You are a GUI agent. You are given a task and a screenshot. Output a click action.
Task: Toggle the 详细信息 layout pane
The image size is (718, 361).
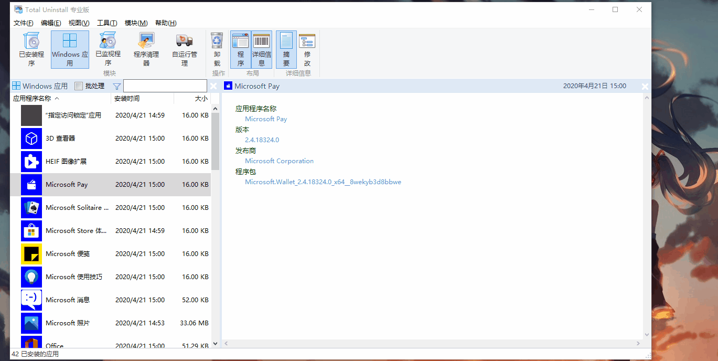pyautogui.click(x=262, y=49)
